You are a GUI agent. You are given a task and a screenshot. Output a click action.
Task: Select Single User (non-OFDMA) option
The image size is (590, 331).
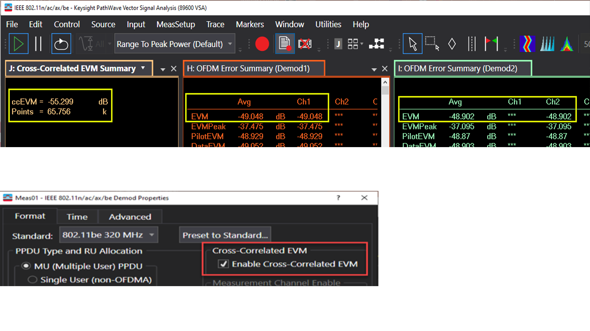click(32, 280)
